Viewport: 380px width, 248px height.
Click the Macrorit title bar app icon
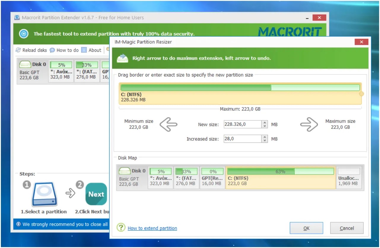(x=18, y=17)
